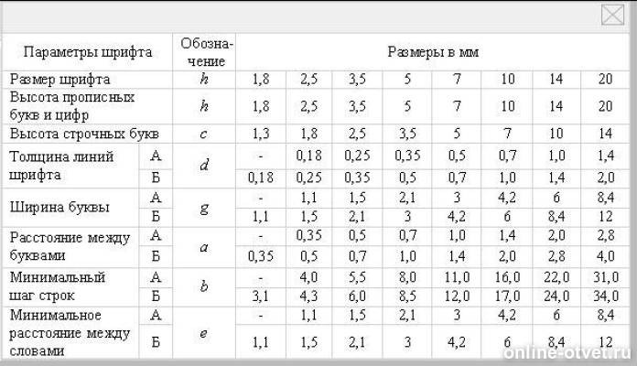
Task: Click the 'Параметры шрифта' header cell
Action: [88, 51]
